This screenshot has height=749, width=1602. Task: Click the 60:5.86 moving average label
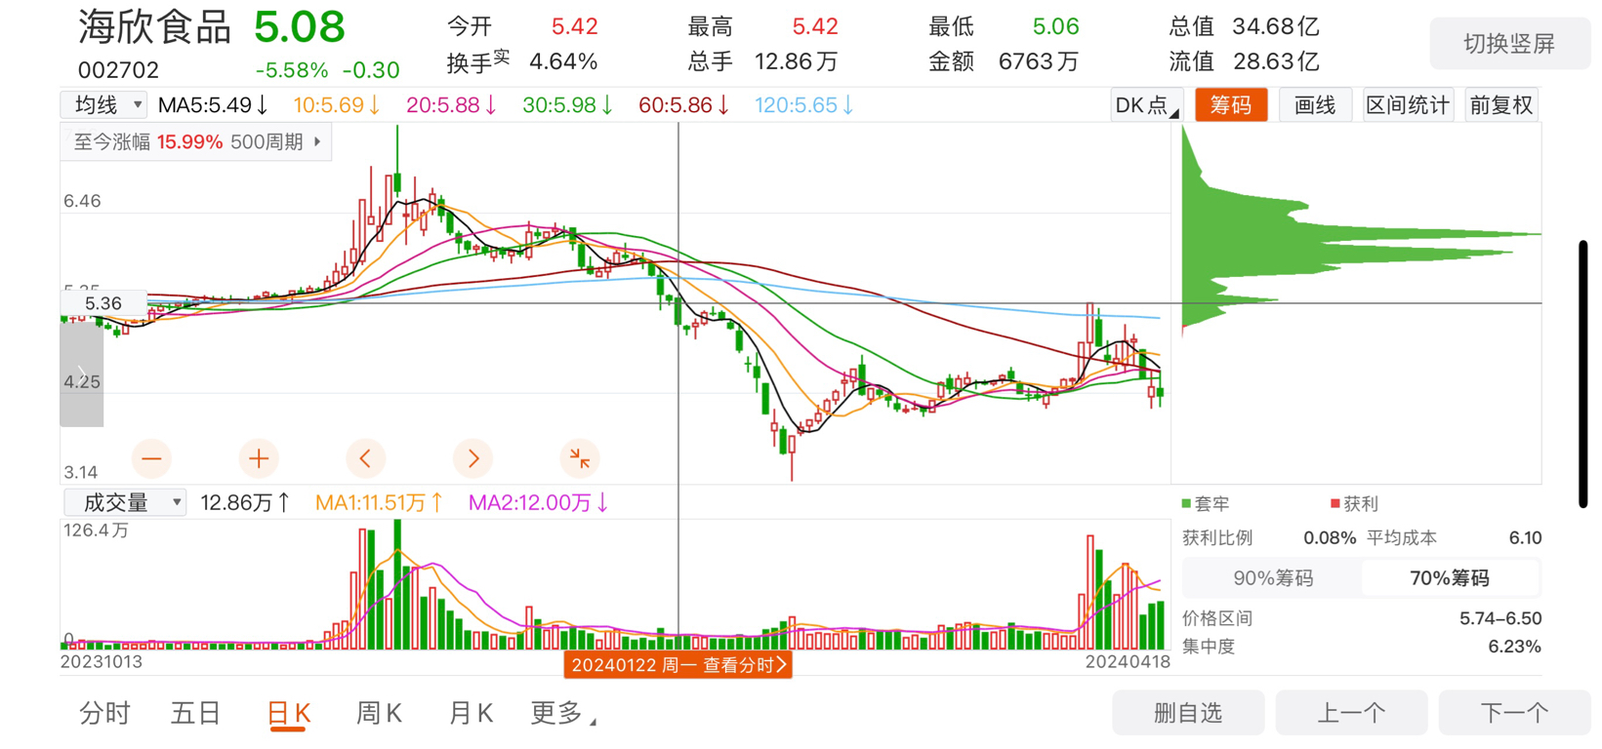684,105
